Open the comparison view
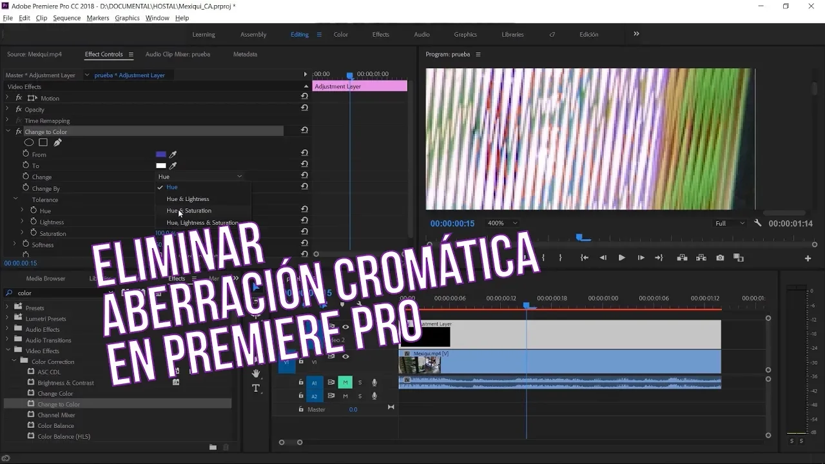The width and height of the screenshot is (825, 464). point(739,258)
